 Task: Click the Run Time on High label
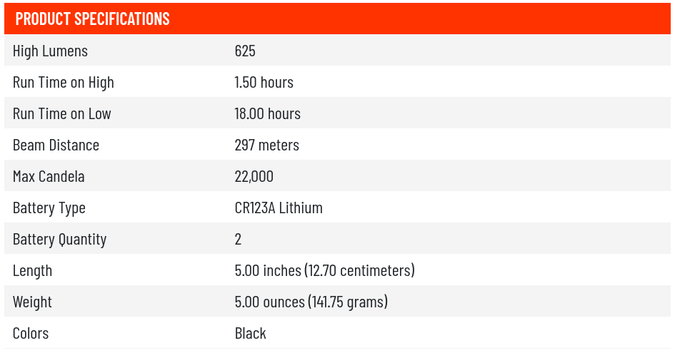click(64, 83)
